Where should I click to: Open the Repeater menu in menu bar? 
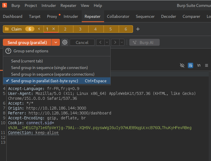pyautogui.click(x=68, y=5)
